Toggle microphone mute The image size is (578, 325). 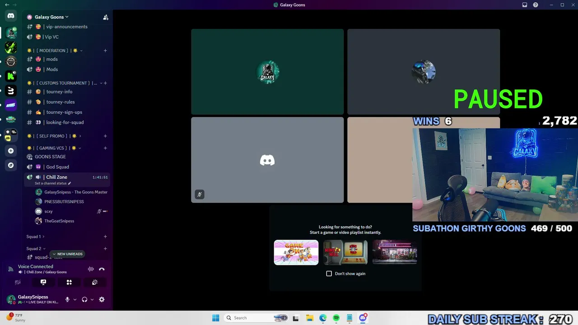[67, 299]
